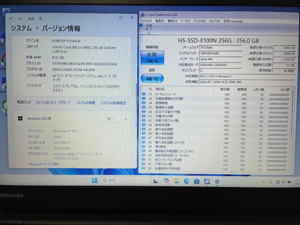Click the 48°C temperature badge in CrystalDiskInfo

point(152,79)
